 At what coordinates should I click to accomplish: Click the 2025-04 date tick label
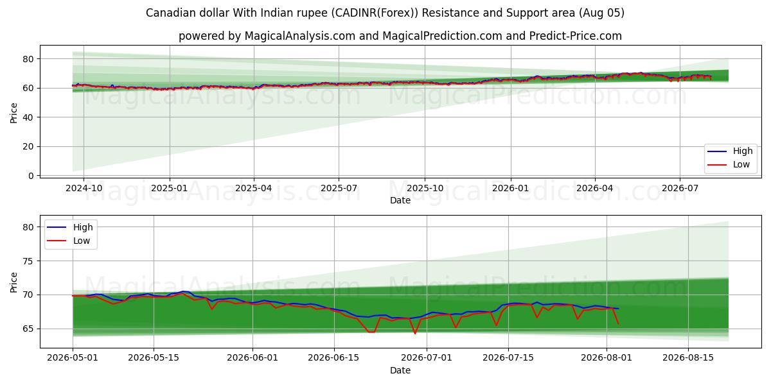pos(254,188)
